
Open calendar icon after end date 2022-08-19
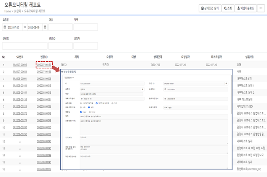click(45, 27)
